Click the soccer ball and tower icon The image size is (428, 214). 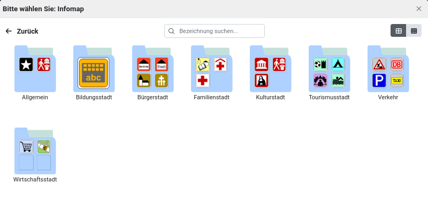320,65
